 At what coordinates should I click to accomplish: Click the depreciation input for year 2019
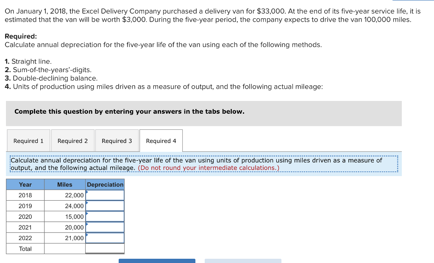click(105, 206)
